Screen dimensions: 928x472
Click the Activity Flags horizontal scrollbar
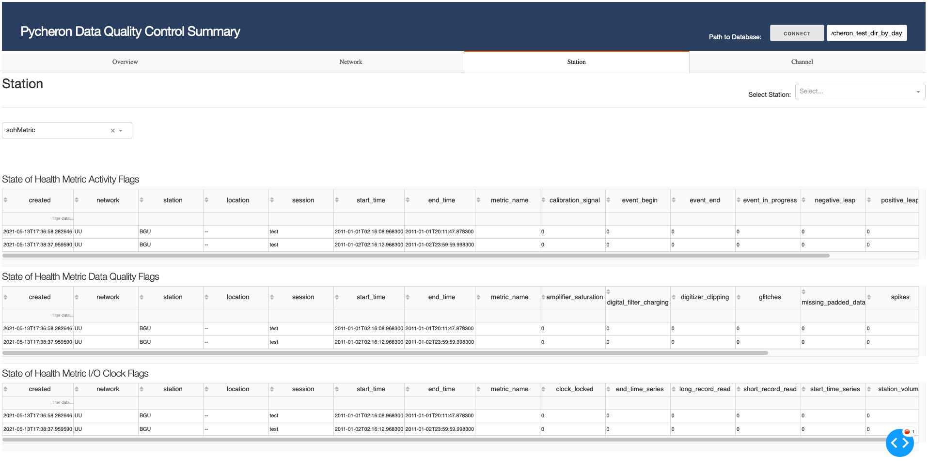(x=416, y=255)
